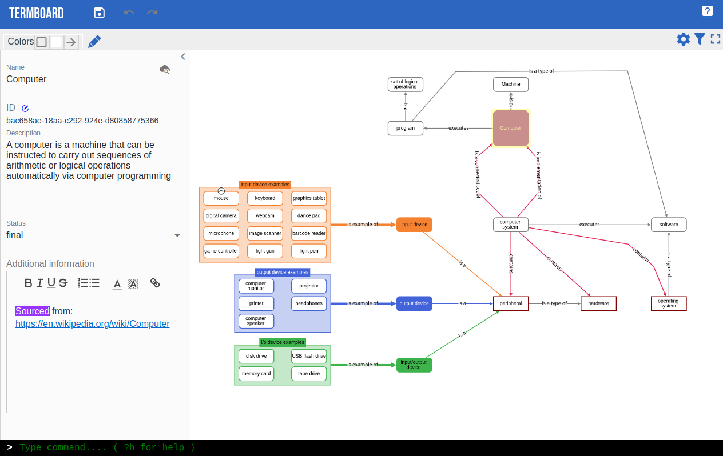Click the blue pencil edit icon
This screenshot has width=723, height=456.
click(x=94, y=42)
